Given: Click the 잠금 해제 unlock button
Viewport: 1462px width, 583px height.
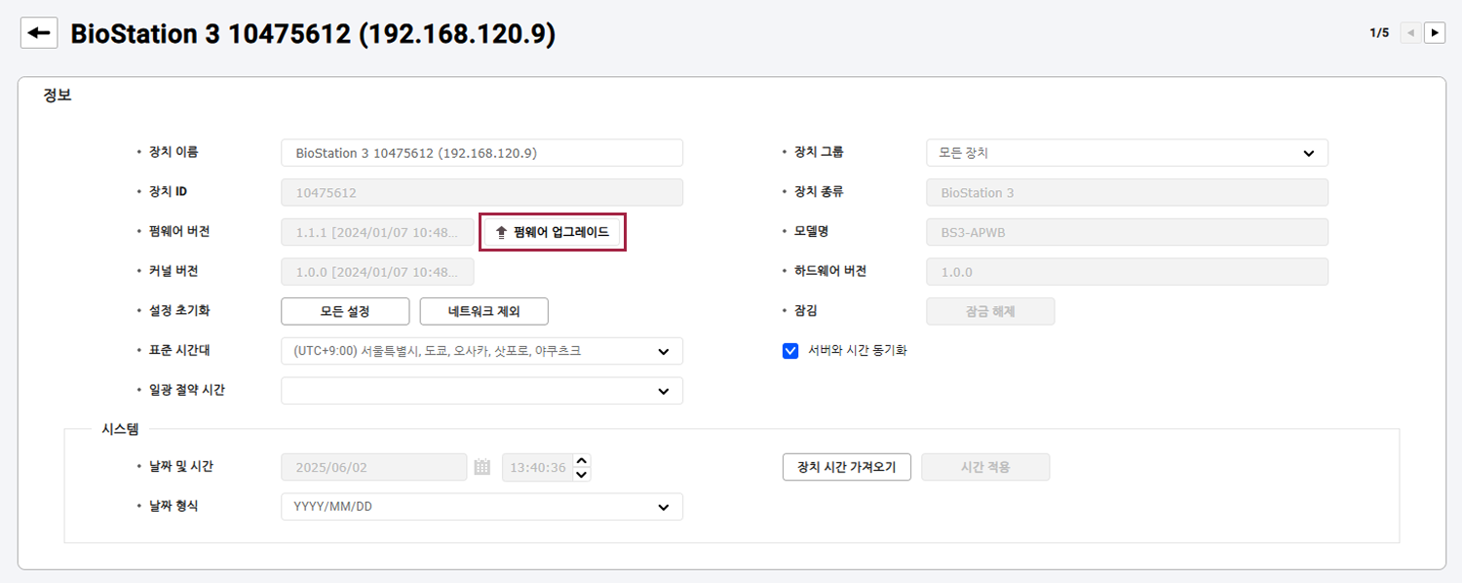Looking at the screenshot, I should pos(990,312).
